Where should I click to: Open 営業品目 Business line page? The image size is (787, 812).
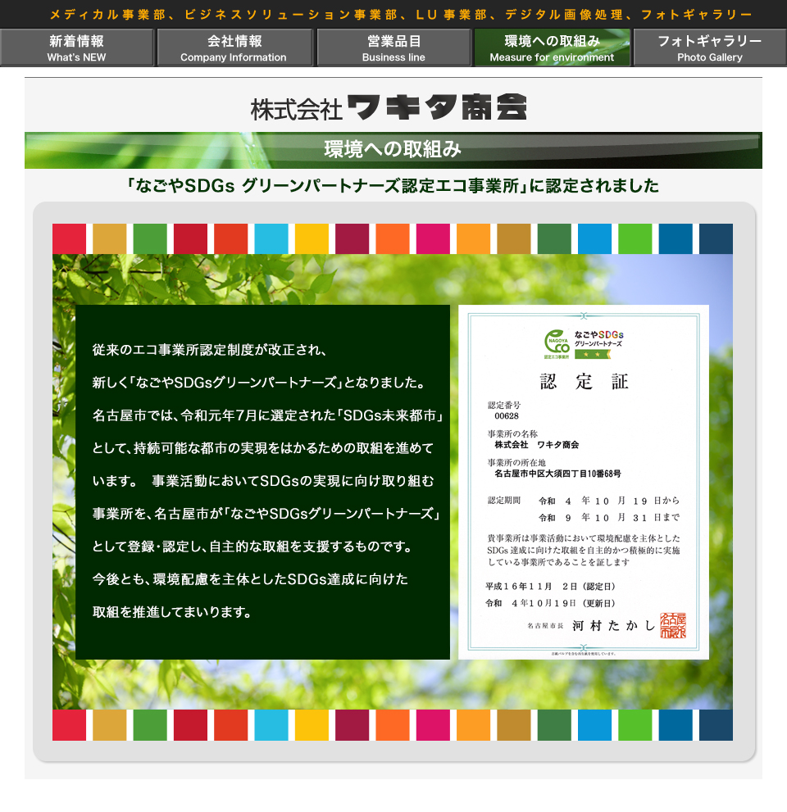tap(393, 48)
